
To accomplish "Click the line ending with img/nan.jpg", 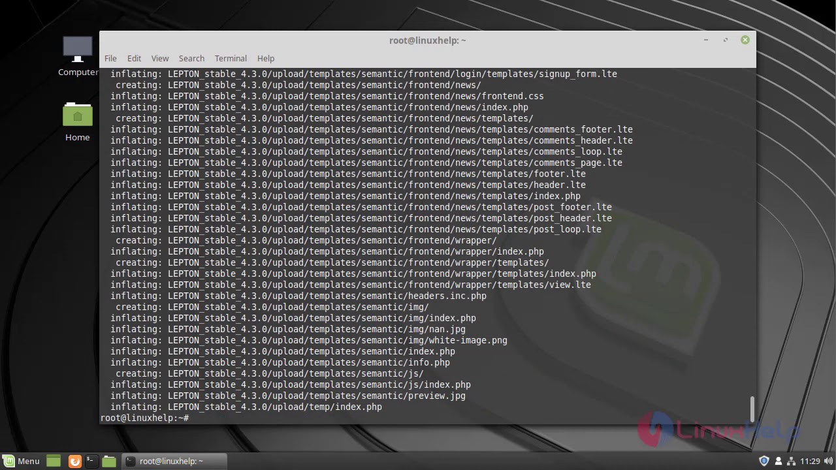I will click(x=288, y=329).
